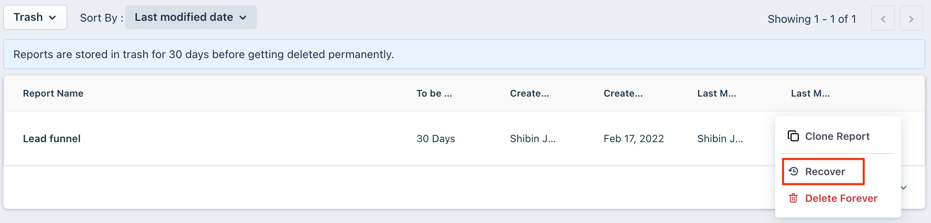Go to next page arrow
Viewport: 931px width, 223px height.
[911, 18]
